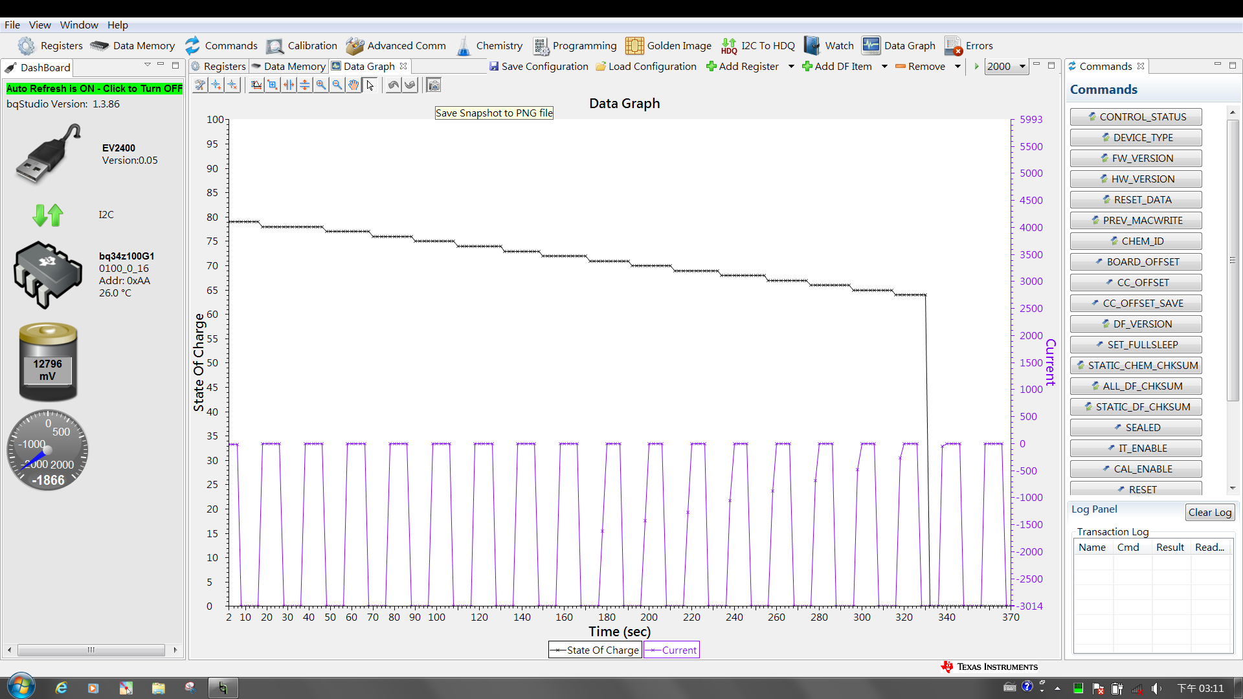
Task: Turn off Auto Refresh
Action: pos(95,89)
